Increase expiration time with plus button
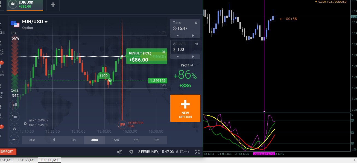357x163 pixels. pyautogui.click(x=193, y=36)
